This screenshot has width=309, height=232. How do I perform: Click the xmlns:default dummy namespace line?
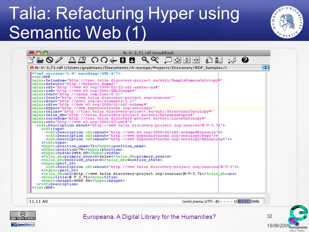tap(75, 84)
